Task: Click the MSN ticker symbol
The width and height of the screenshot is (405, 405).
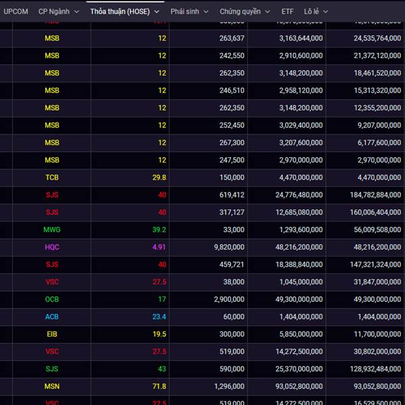Action: coord(52,386)
